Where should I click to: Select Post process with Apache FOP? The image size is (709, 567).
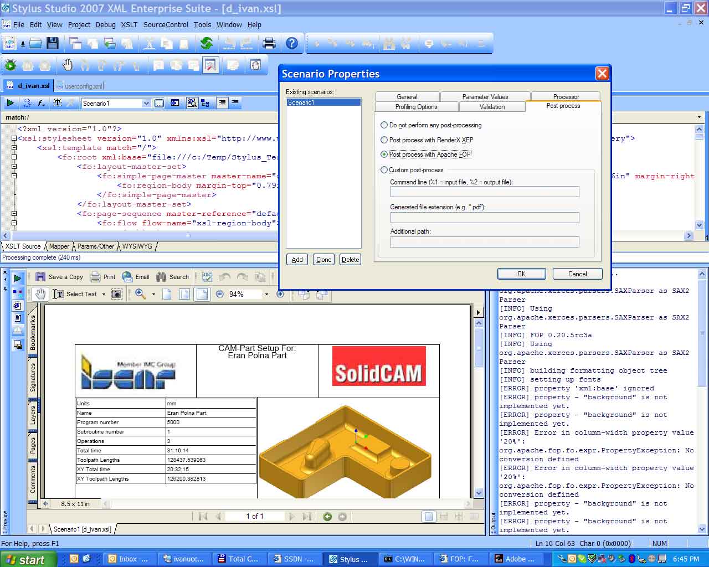tap(384, 154)
